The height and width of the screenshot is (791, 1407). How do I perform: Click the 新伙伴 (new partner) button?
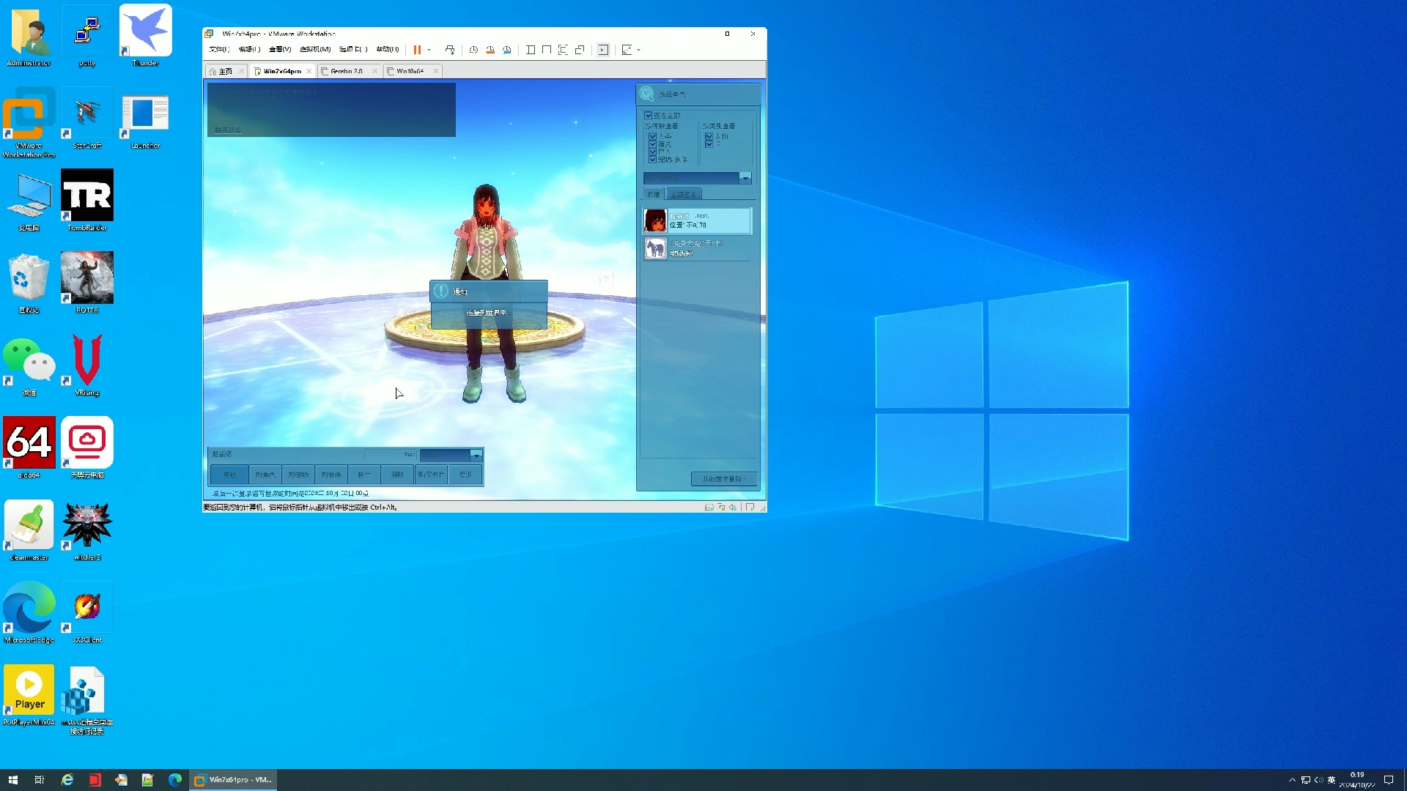331,475
